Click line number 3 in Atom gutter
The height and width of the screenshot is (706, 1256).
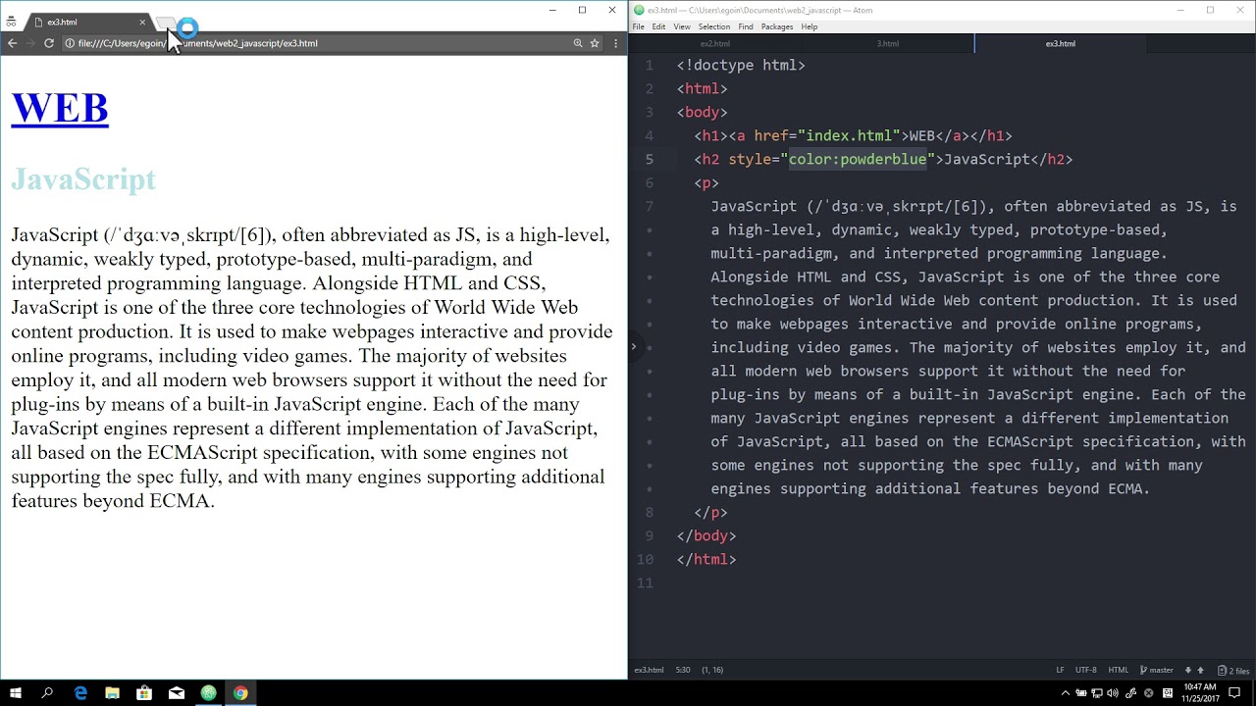pos(650,112)
